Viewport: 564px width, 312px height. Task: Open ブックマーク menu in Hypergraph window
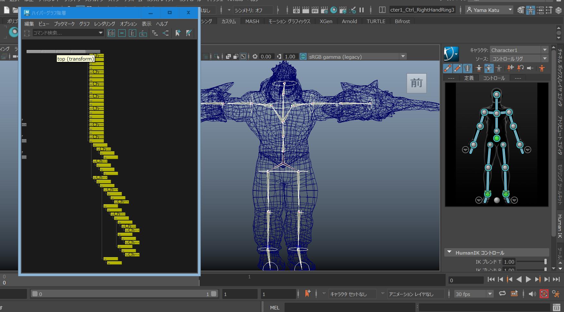pyautogui.click(x=64, y=24)
